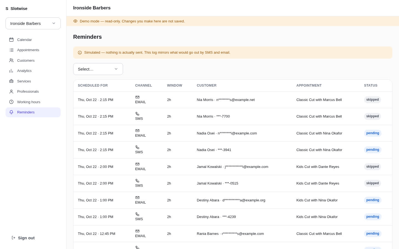This screenshot has height=249, width=399.
Task: Click 'Destiny Abara · ***-4239' cell
Action: click(x=216, y=217)
